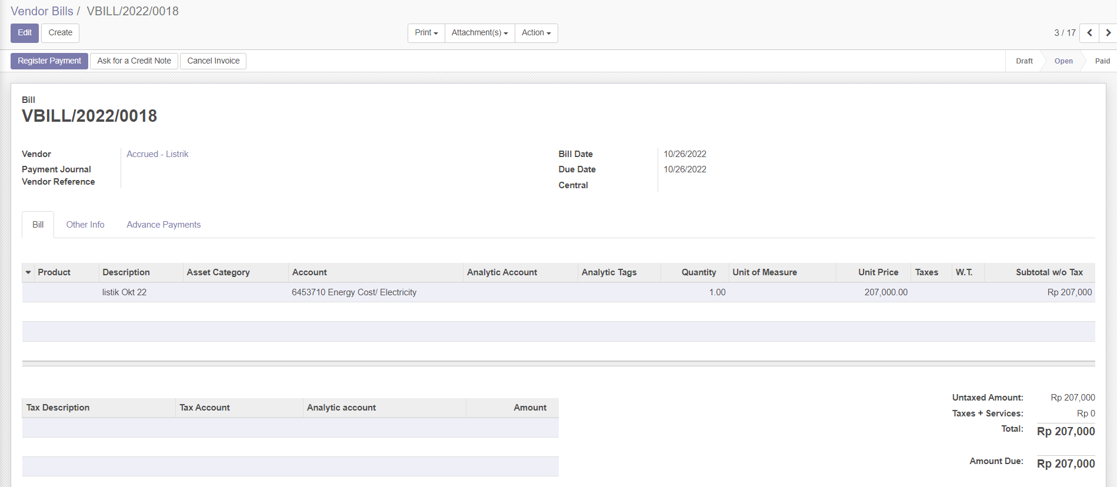Image resolution: width=1117 pixels, height=487 pixels.
Task: Open the Print dropdown
Action: point(426,33)
